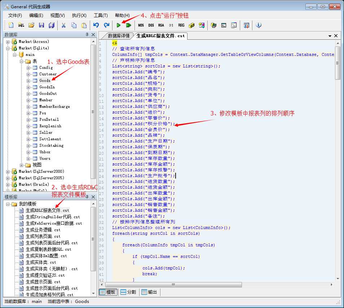Viewport: 344px width, 308px height.
Task: Click the Open folder toolbar icon
Action: 31,25
